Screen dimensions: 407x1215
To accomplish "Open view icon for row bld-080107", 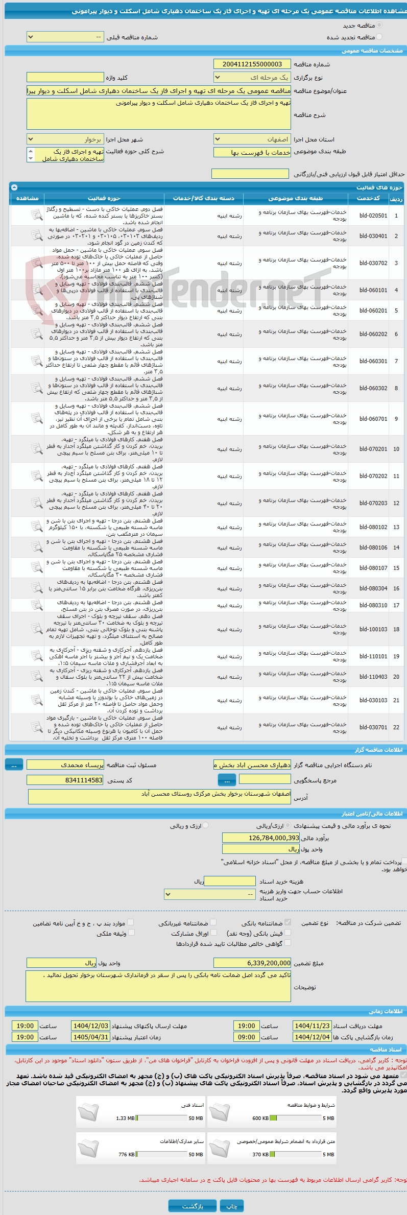I will point(36,567).
